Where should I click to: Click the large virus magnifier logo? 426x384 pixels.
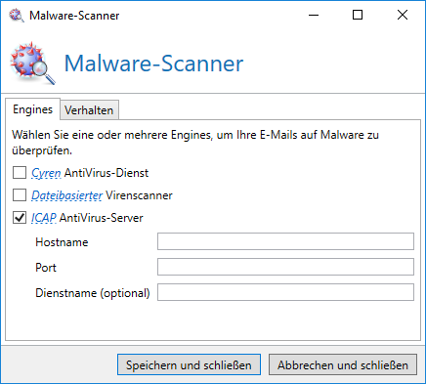[x=32, y=64]
